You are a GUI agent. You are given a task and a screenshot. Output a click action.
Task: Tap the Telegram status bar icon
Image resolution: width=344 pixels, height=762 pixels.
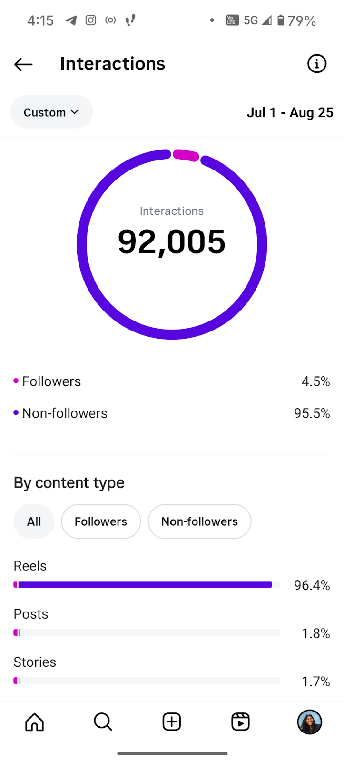tap(71, 20)
